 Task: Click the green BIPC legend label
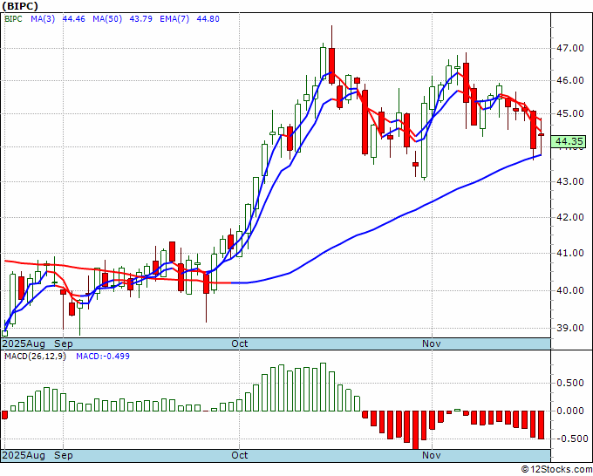tap(13, 19)
